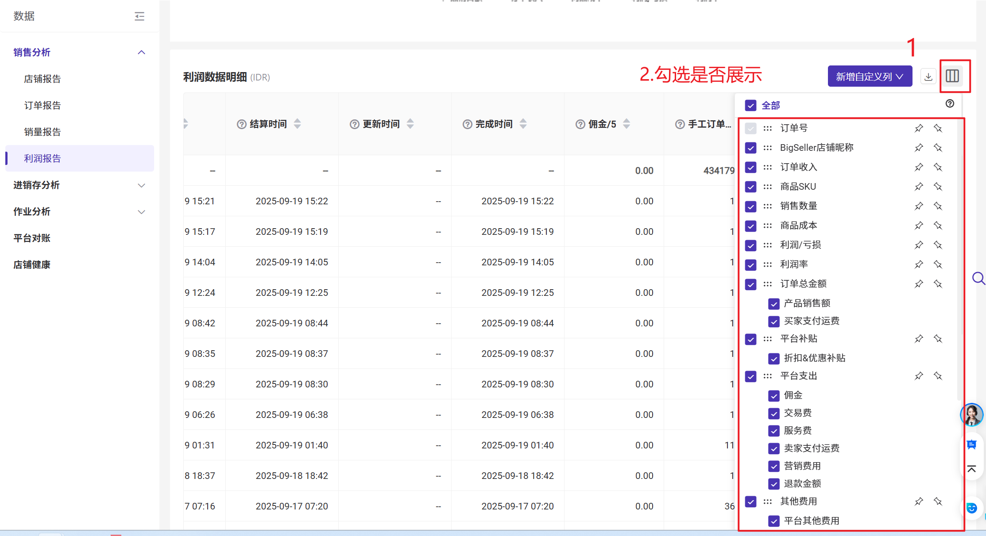Viewport: 986px width, 536px height.
Task: Click the download export icon
Action: click(928, 77)
